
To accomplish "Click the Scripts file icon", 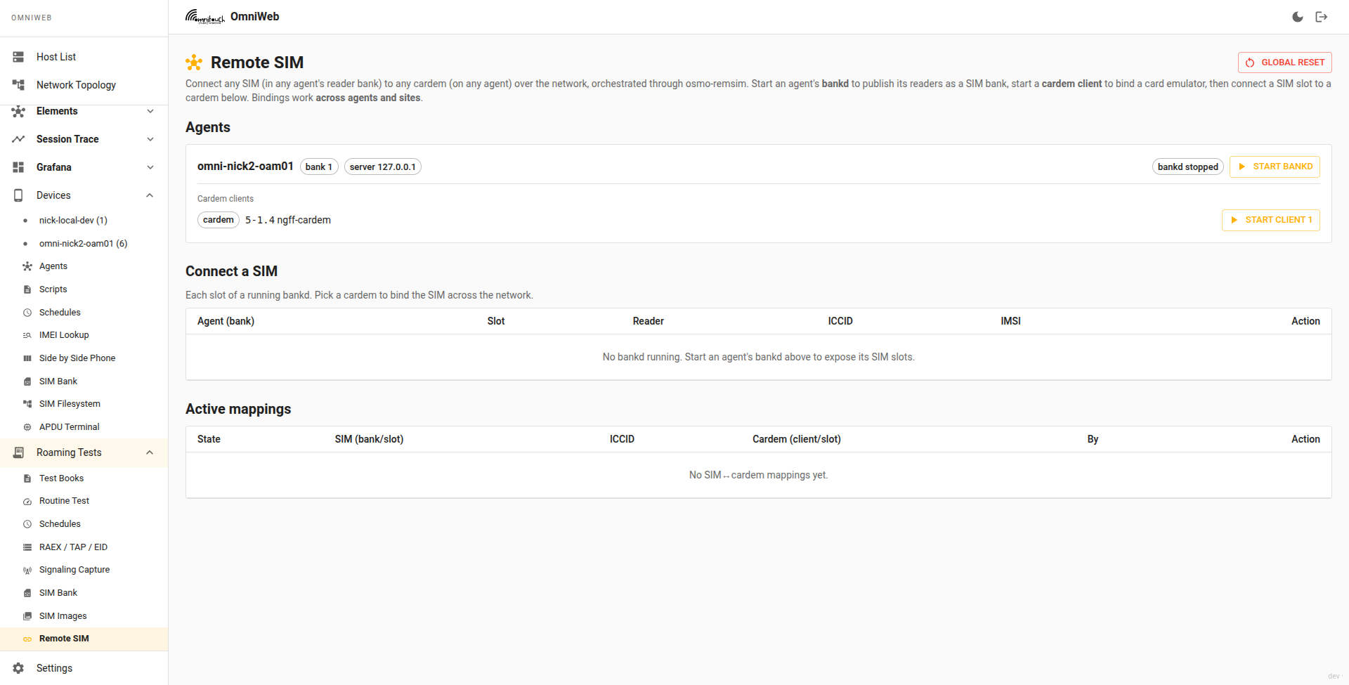I will (27, 289).
